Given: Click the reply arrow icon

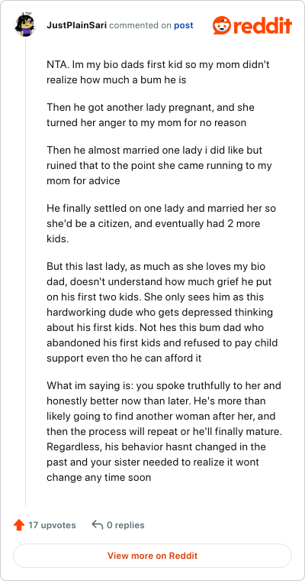Looking at the screenshot, I should pyautogui.click(x=98, y=524).
